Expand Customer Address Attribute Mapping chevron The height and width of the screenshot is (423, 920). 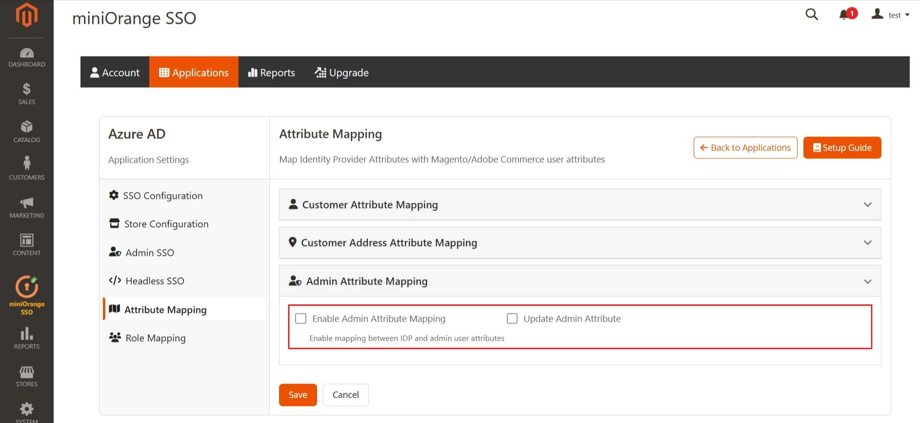click(x=868, y=243)
